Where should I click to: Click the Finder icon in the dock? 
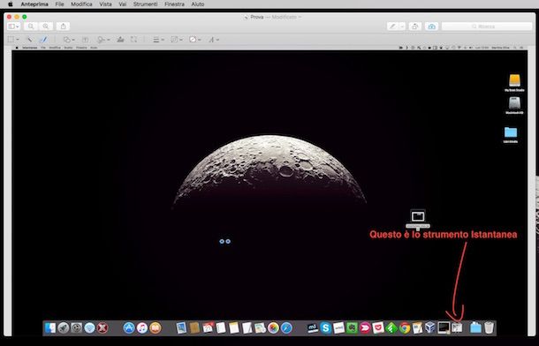click(50, 327)
